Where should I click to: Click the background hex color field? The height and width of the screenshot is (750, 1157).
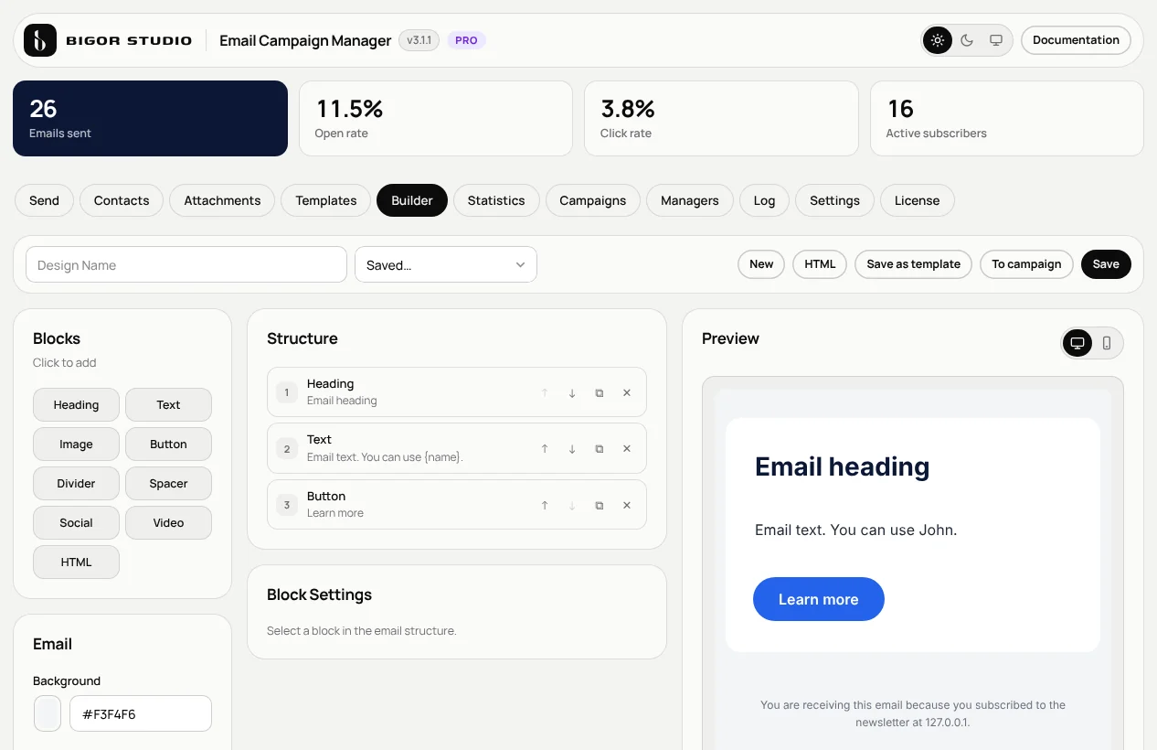point(141,713)
